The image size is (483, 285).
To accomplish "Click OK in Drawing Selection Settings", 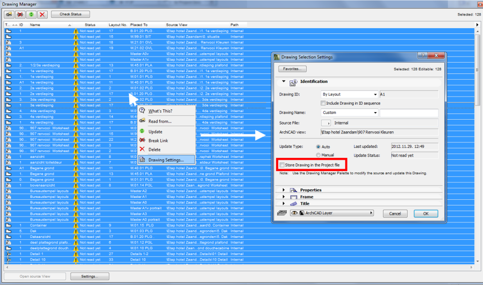I will pyautogui.click(x=425, y=214).
